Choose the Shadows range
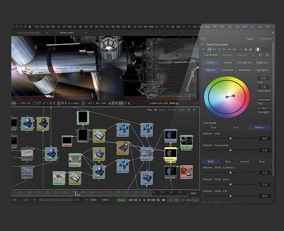The width and height of the screenshot is (284, 231). pyautogui.click(x=228, y=70)
